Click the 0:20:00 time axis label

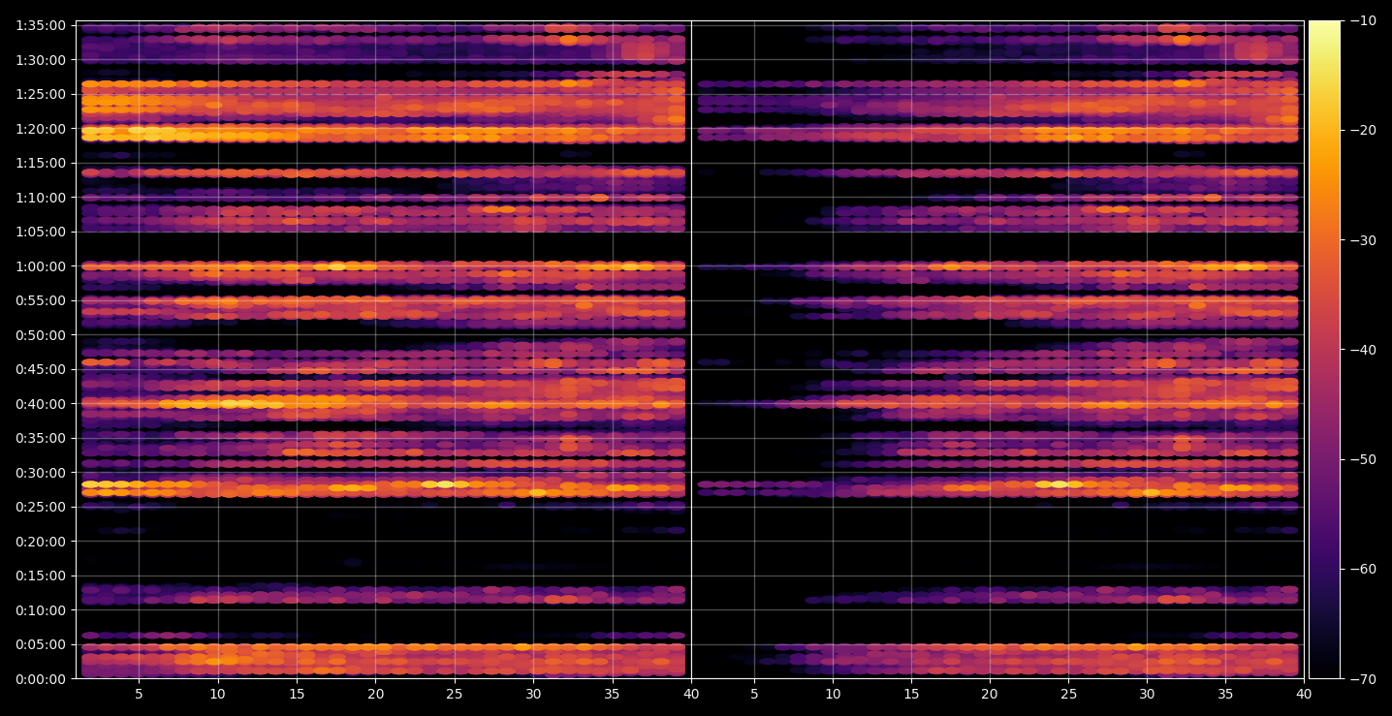[41, 541]
